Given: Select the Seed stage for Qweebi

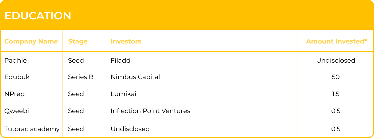Looking at the screenshot, I should click(76, 111).
